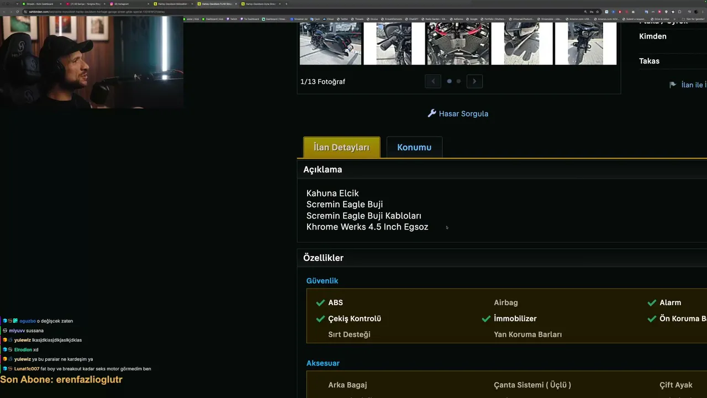The width and height of the screenshot is (707, 398).
Task: Select the second gallery page dot
Action: point(458,81)
